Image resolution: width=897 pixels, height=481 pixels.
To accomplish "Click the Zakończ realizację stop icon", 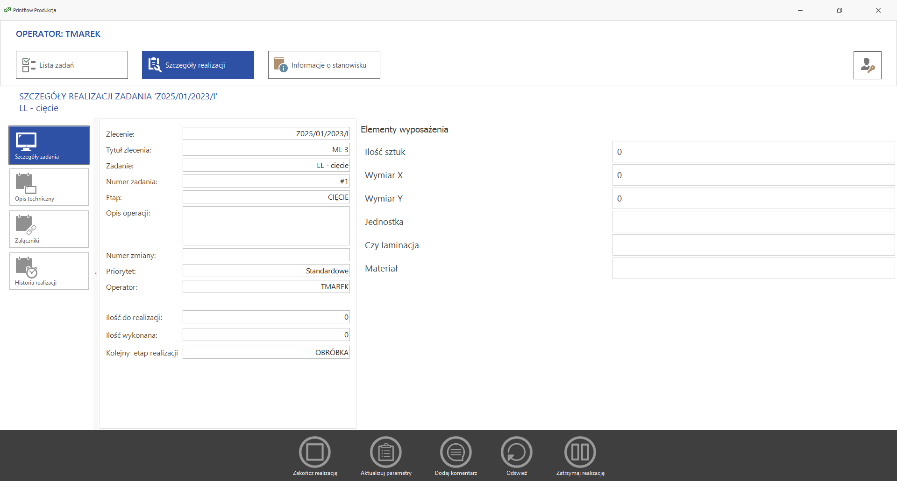I will (x=315, y=452).
